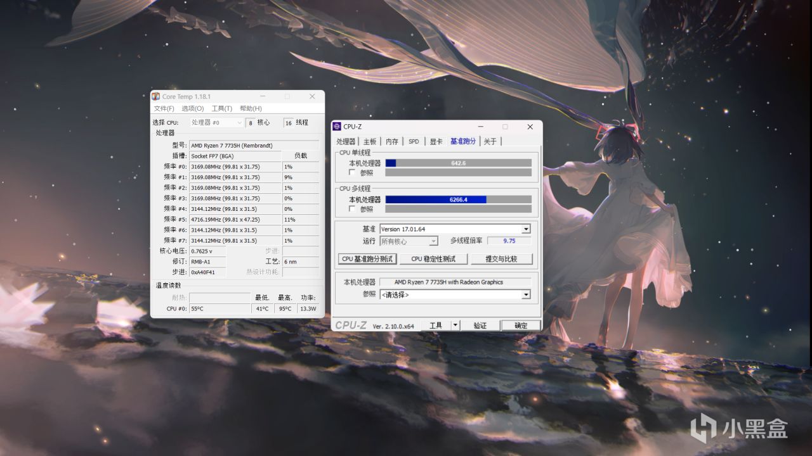Expand the 工具 button's dropdown arrow
This screenshot has width=812, height=456.
click(455, 326)
